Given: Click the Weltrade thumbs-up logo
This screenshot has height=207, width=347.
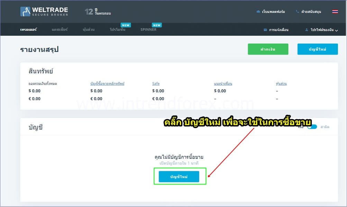Looking at the screenshot, I should pyautogui.click(x=26, y=11).
